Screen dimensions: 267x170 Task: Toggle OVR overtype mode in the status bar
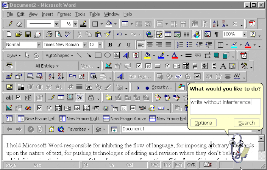tap(191, 165)
